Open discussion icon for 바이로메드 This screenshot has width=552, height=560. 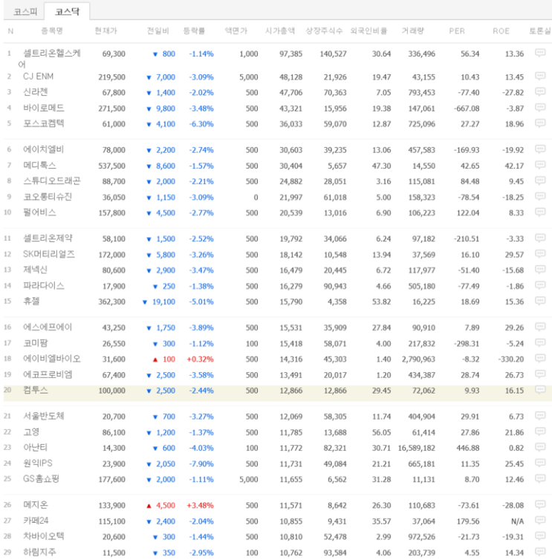pos(540,108)
